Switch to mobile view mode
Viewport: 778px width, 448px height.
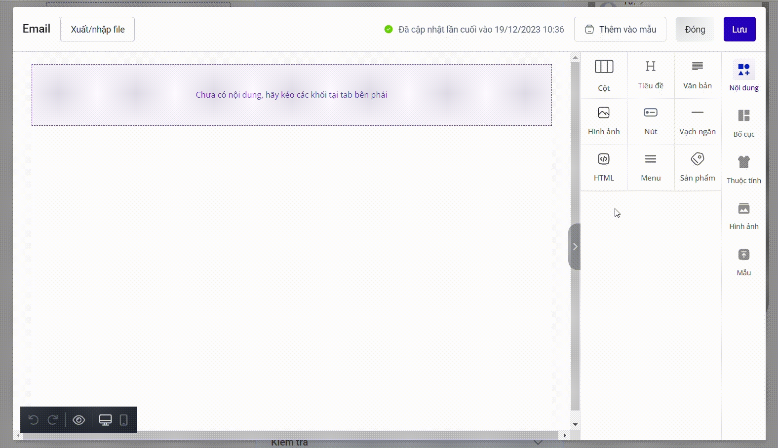(x=124, y=420)
